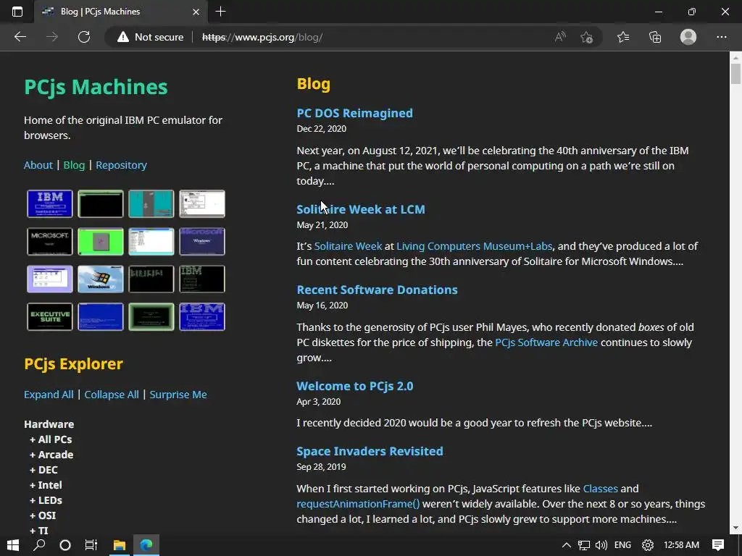
Task: Open the PC DOS Reimagined post
Action: (354, 113)
